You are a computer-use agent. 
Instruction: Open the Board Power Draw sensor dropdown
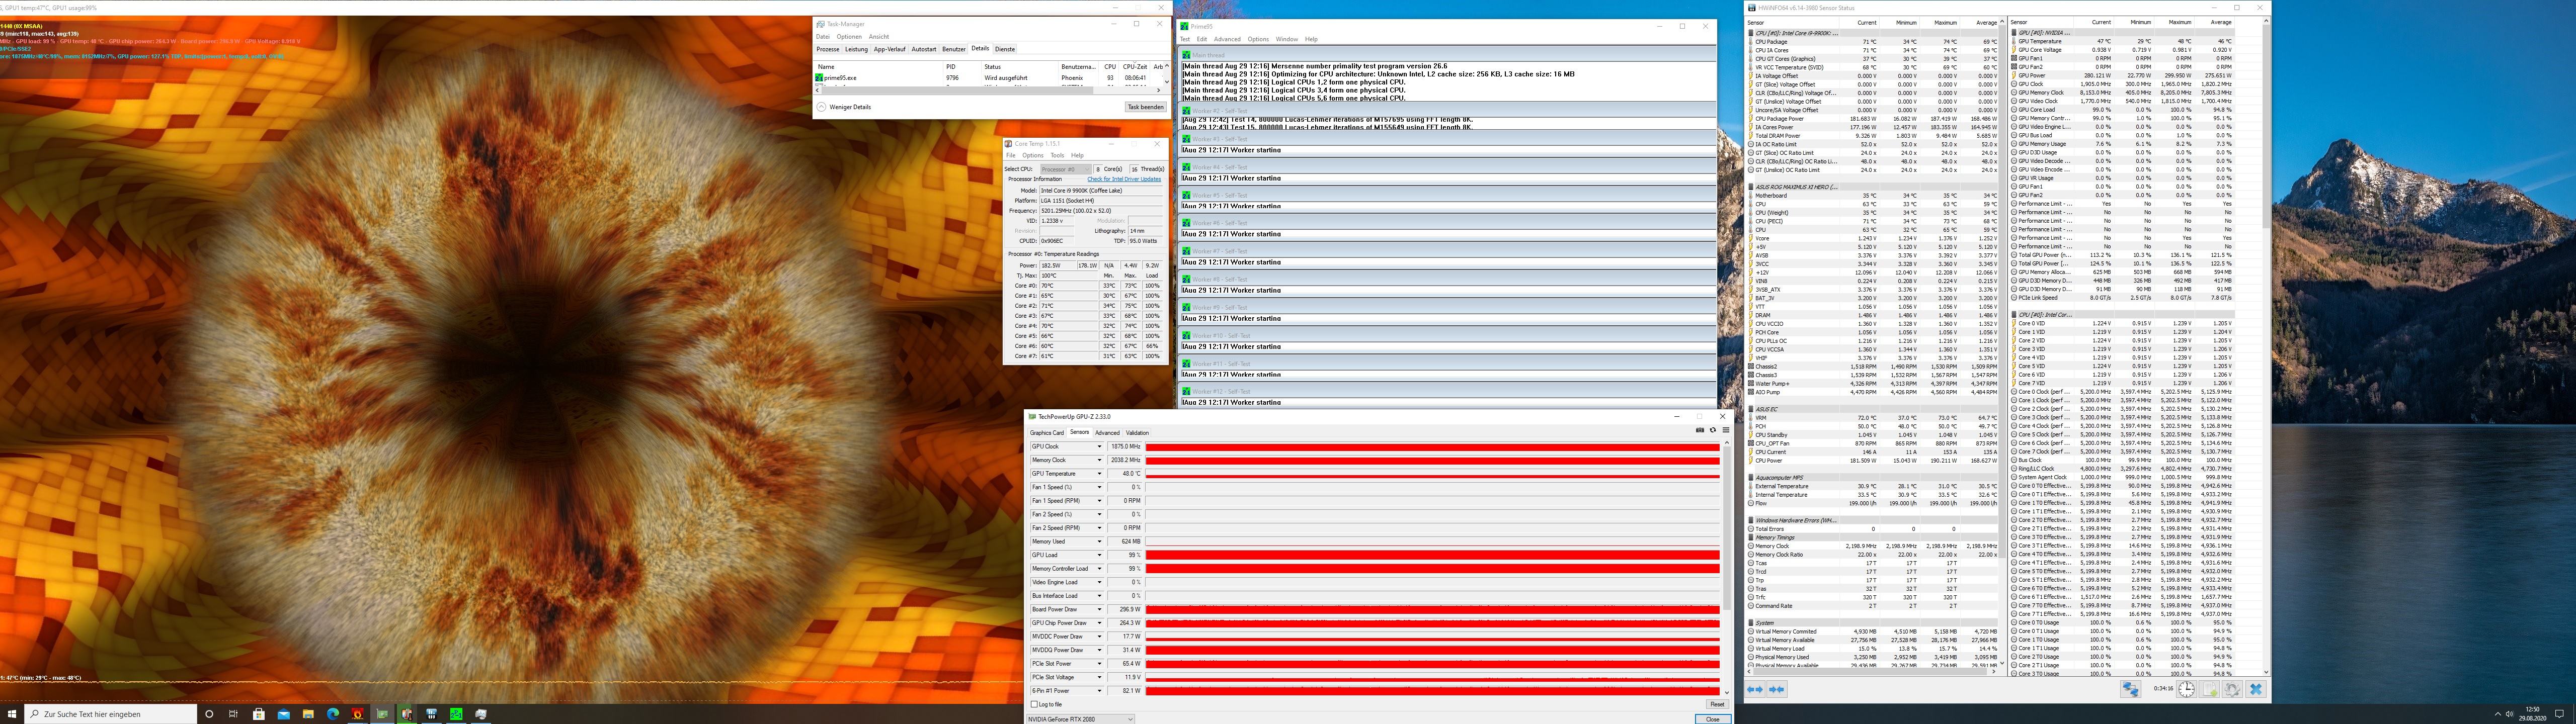coord(1100,609)
